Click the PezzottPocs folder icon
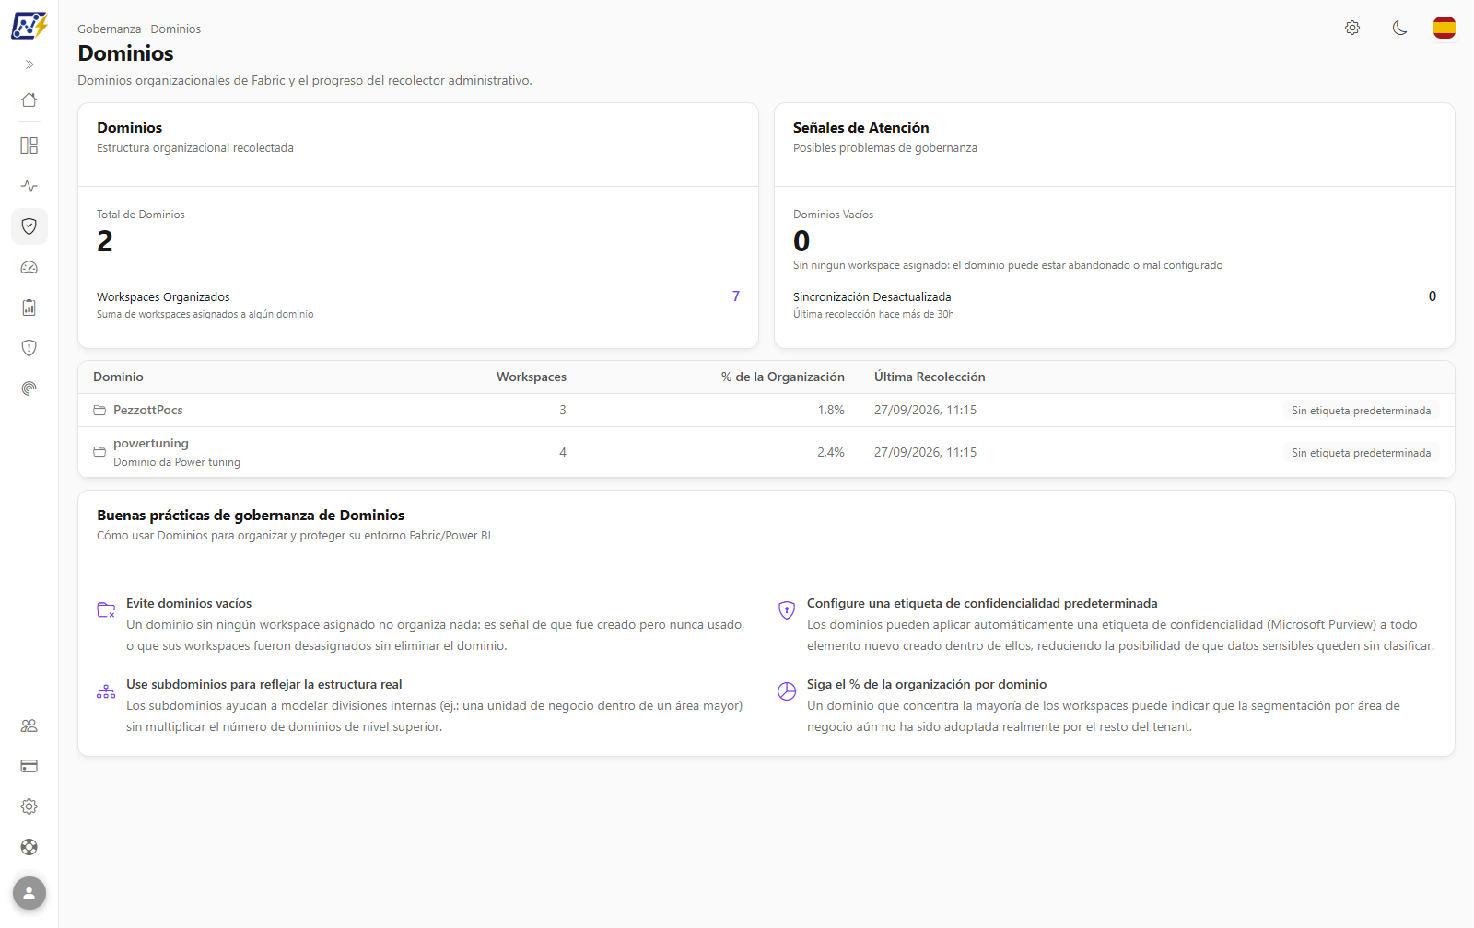 coord(99,411)
